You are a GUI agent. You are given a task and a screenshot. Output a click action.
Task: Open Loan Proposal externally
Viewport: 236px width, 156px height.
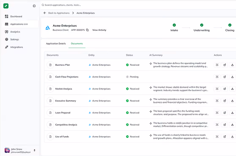click(x=225, y=113)
